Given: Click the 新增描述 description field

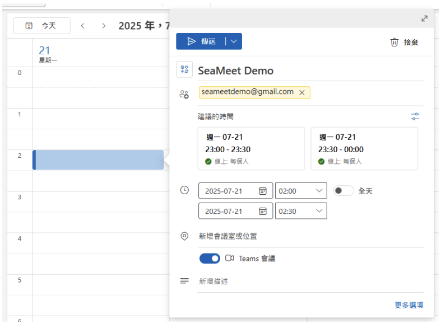Looking at the screenshot, I should coord(310,281).
